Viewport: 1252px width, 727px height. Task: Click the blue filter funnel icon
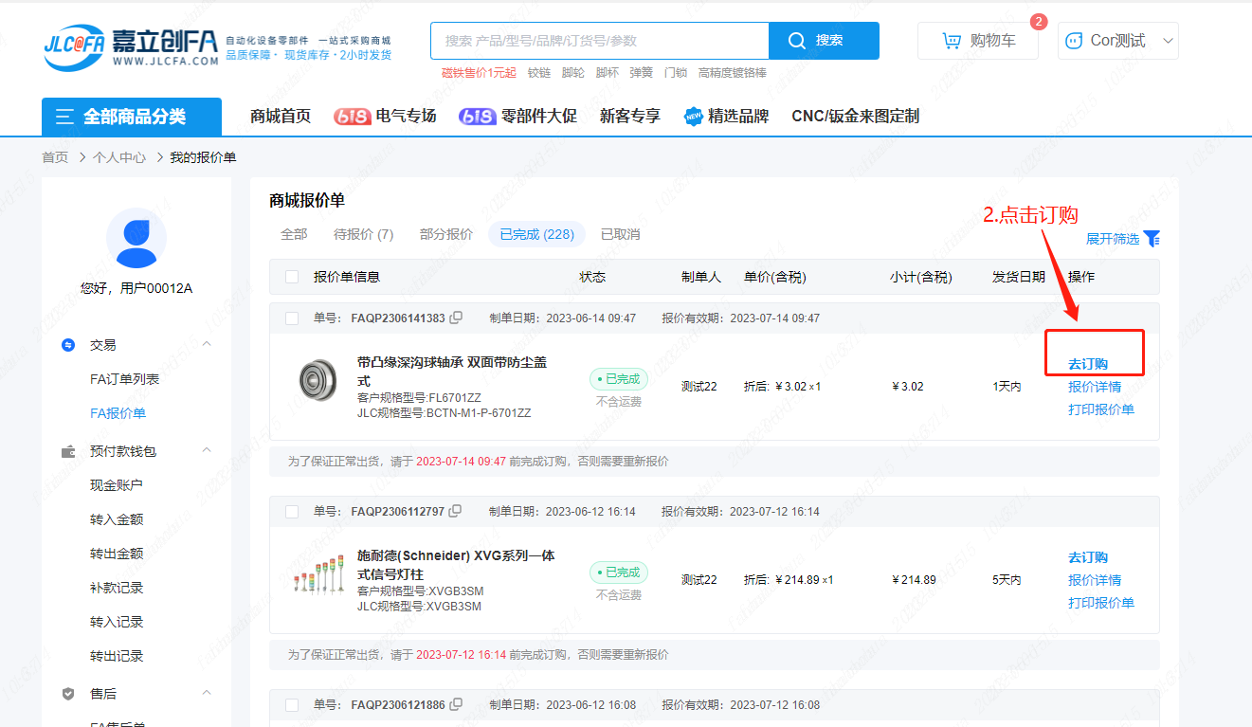(1152, 239)
